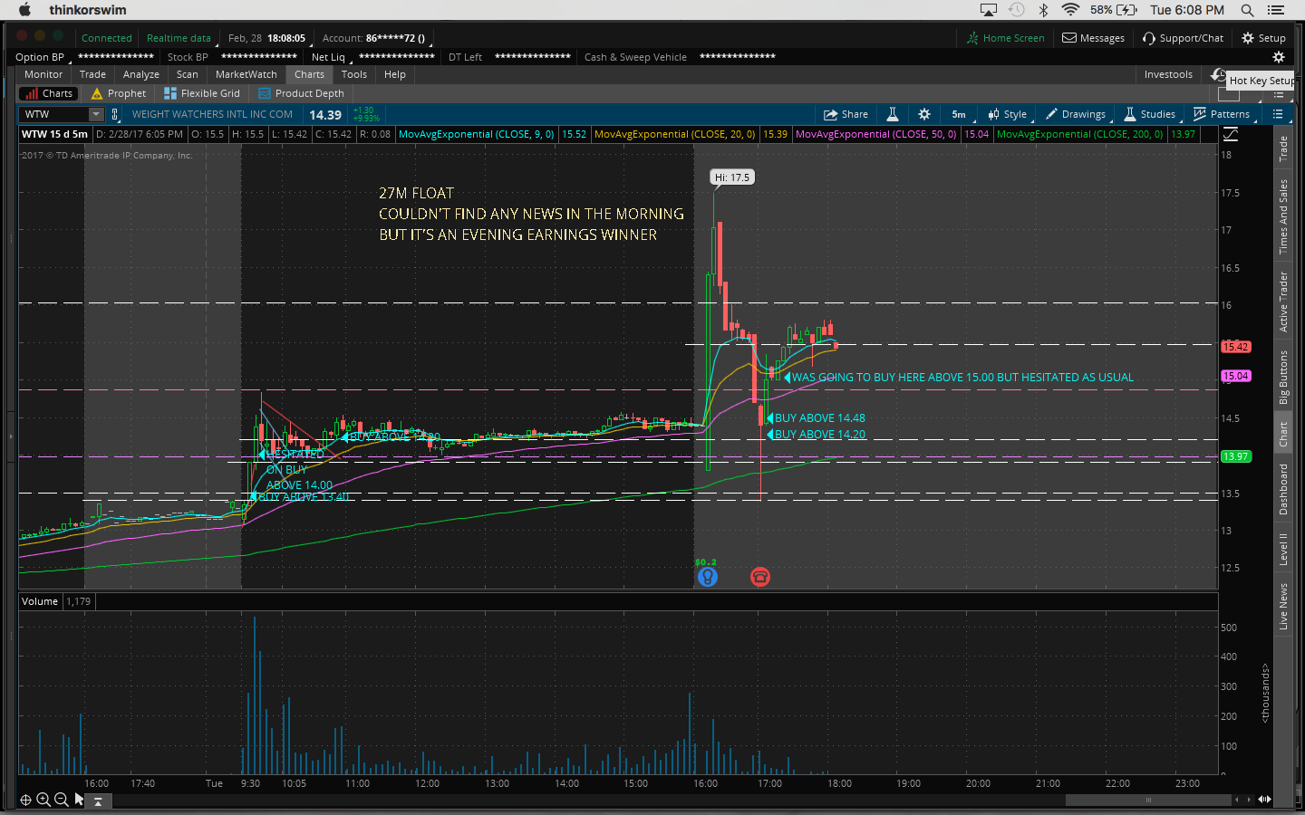The width and height of the screenshot is (1305, 815).
Task: Open the Home Screen
Action: tap(1005, 38)
